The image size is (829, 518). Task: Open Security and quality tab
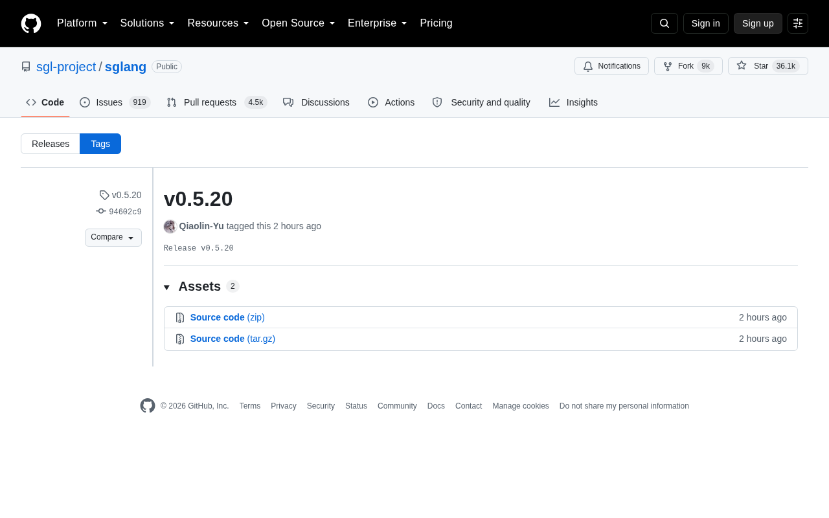click(x=481, y=102)
